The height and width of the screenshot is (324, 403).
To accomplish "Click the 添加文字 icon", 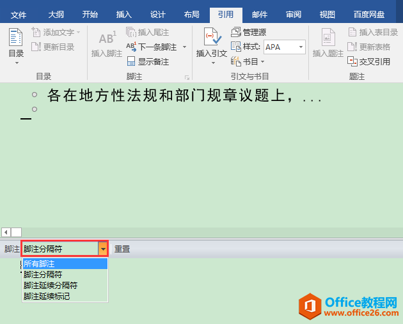I will [x=36, y=33].
